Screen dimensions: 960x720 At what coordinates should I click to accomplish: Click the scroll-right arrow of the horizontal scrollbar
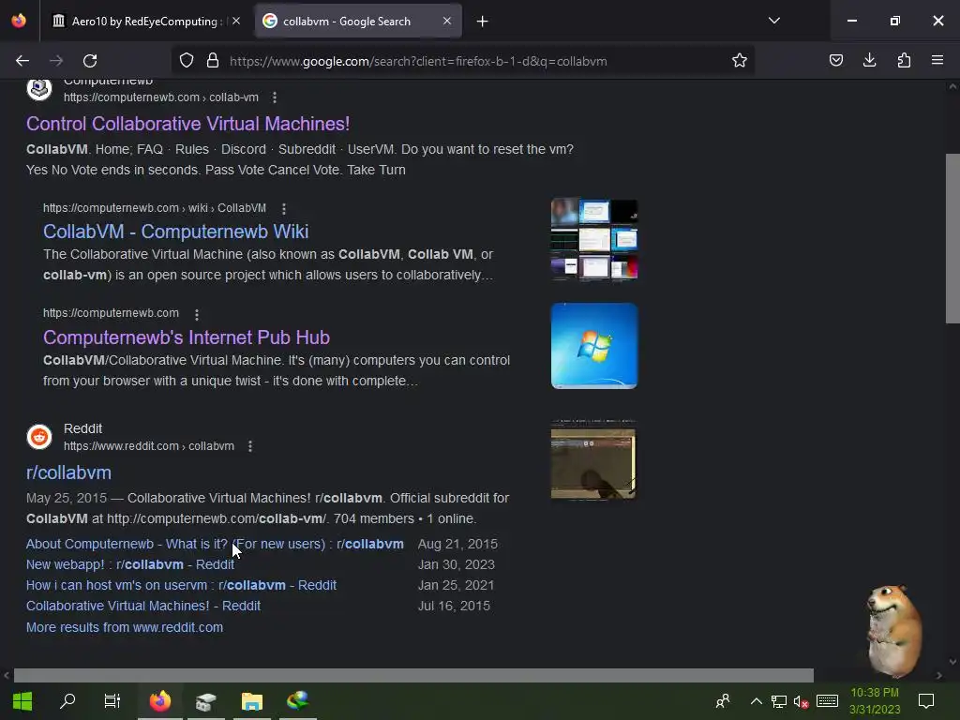pos(939,675)
